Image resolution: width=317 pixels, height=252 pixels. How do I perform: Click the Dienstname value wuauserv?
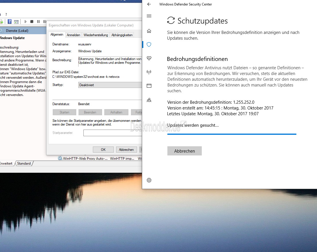pyautogui.click(x=85, y=44)
